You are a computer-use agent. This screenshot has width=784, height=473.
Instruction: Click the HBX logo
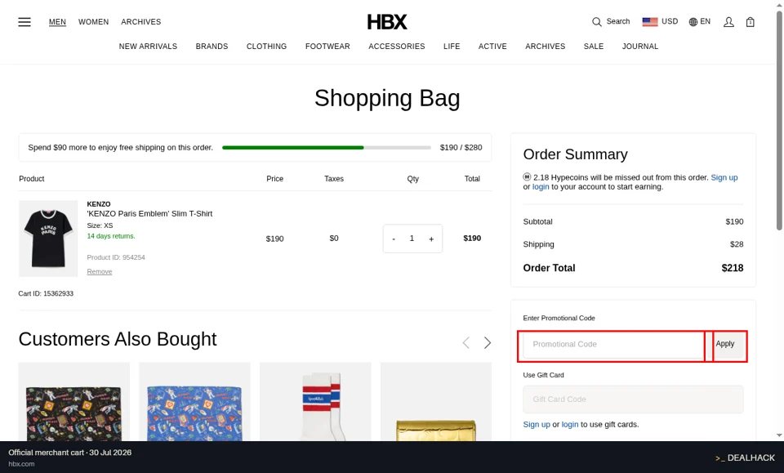point(387,22)
